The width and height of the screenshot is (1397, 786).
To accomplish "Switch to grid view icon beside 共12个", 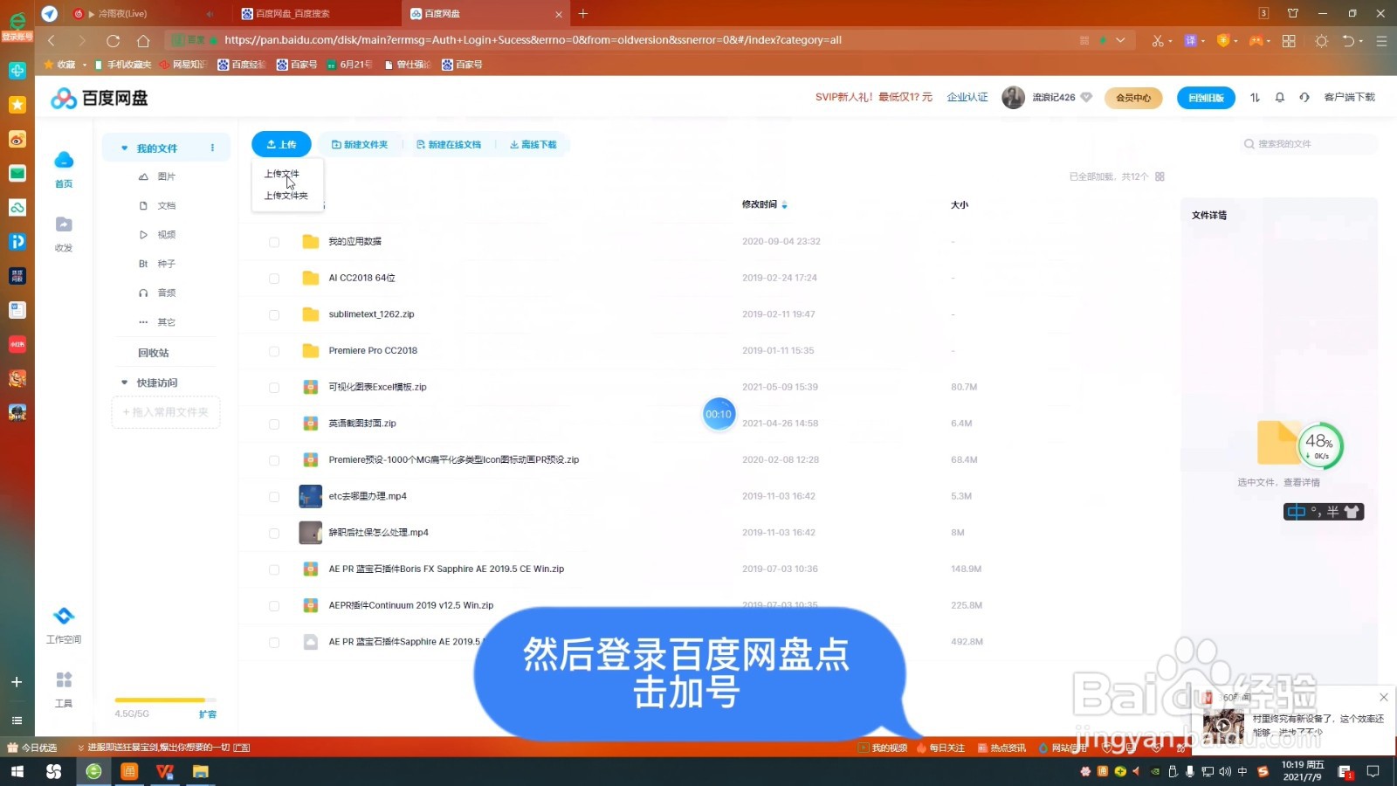I will point(1160,176).
